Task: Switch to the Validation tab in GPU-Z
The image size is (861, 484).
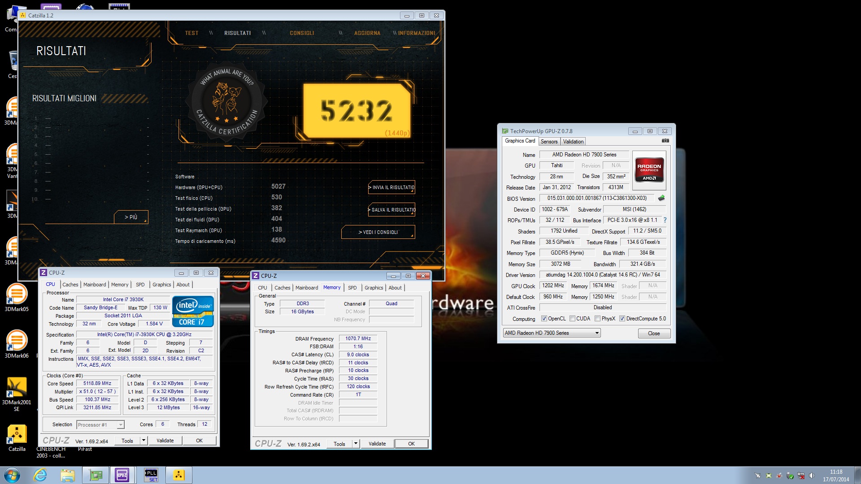Action: point(573,142)
